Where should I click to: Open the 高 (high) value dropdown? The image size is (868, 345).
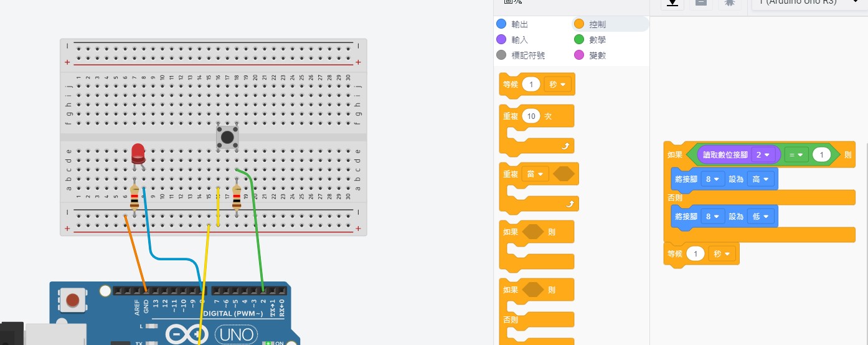point(760,179)
